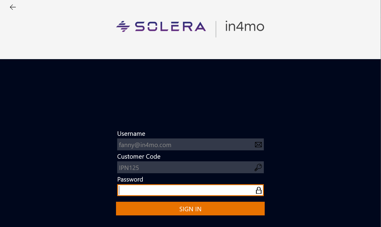Click the Solera striped emblem logo
Viewport: 381px width, 227px height.
(x=123, y=26)
